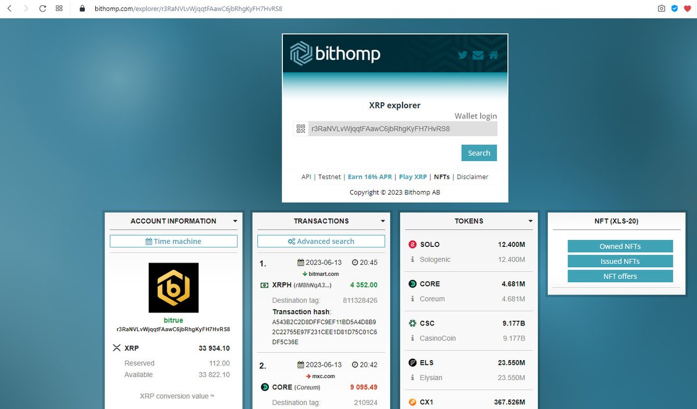697x409 pixels.
Task: Click the CX1 balance 367.526M
Action: pyautogui.click(x=508, y=402)
